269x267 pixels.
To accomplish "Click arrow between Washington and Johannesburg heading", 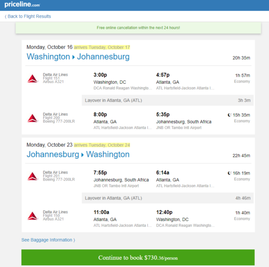I will (73, 57).
